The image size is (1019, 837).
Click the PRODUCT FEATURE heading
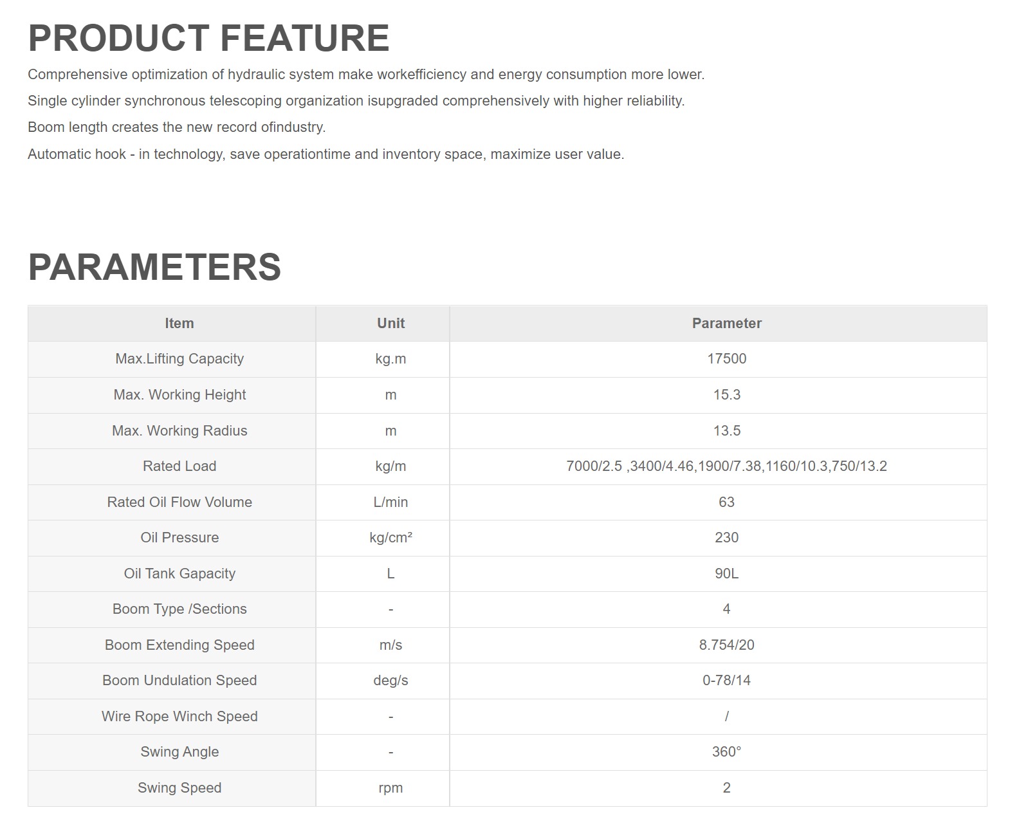click(x=208, y=38)
